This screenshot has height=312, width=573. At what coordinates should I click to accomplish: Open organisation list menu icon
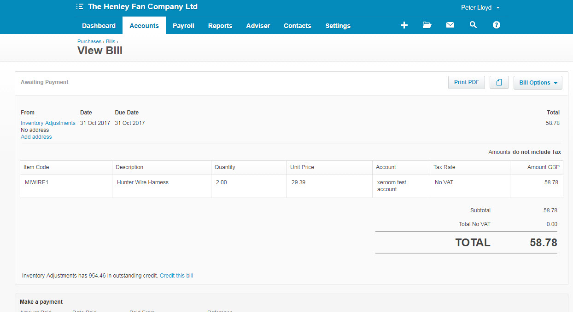(80, 7)
